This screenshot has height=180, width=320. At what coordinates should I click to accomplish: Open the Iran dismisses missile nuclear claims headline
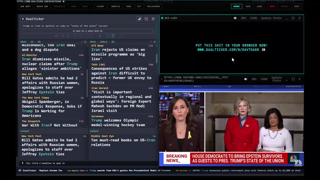(x=52, y=64)
